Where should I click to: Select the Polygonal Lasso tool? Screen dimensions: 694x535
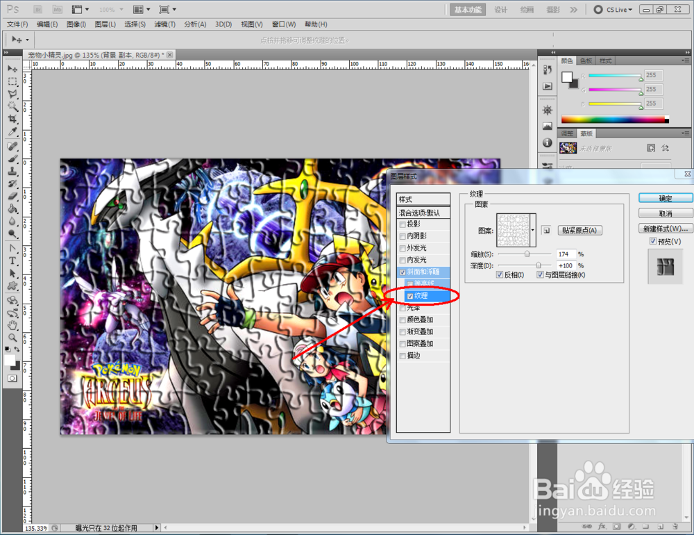click(12, 94)
